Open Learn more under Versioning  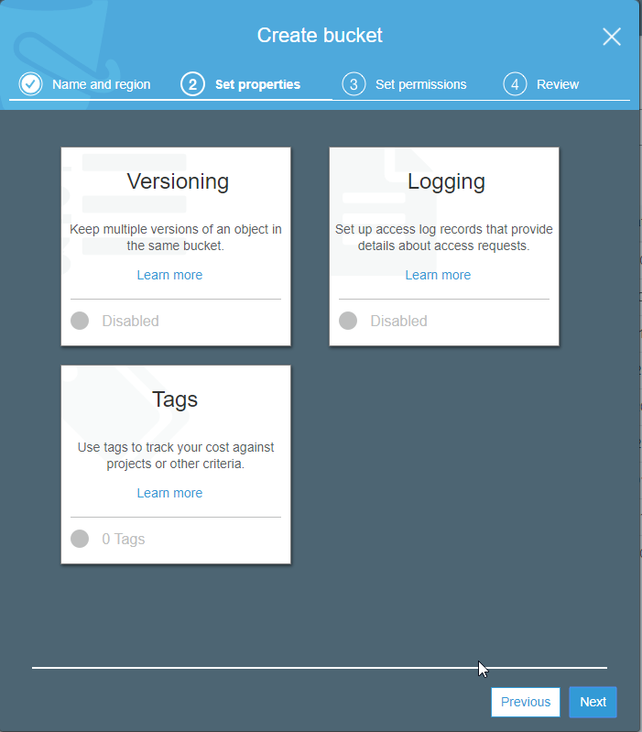tap(169, 275)
